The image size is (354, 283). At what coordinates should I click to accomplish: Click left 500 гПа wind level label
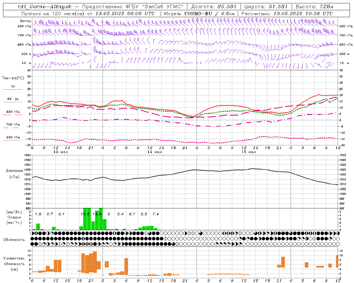pos(24,26)
